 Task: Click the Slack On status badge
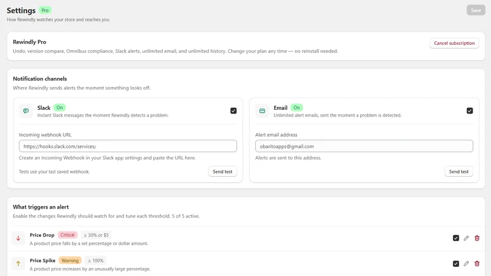click(x=60, y=108)
